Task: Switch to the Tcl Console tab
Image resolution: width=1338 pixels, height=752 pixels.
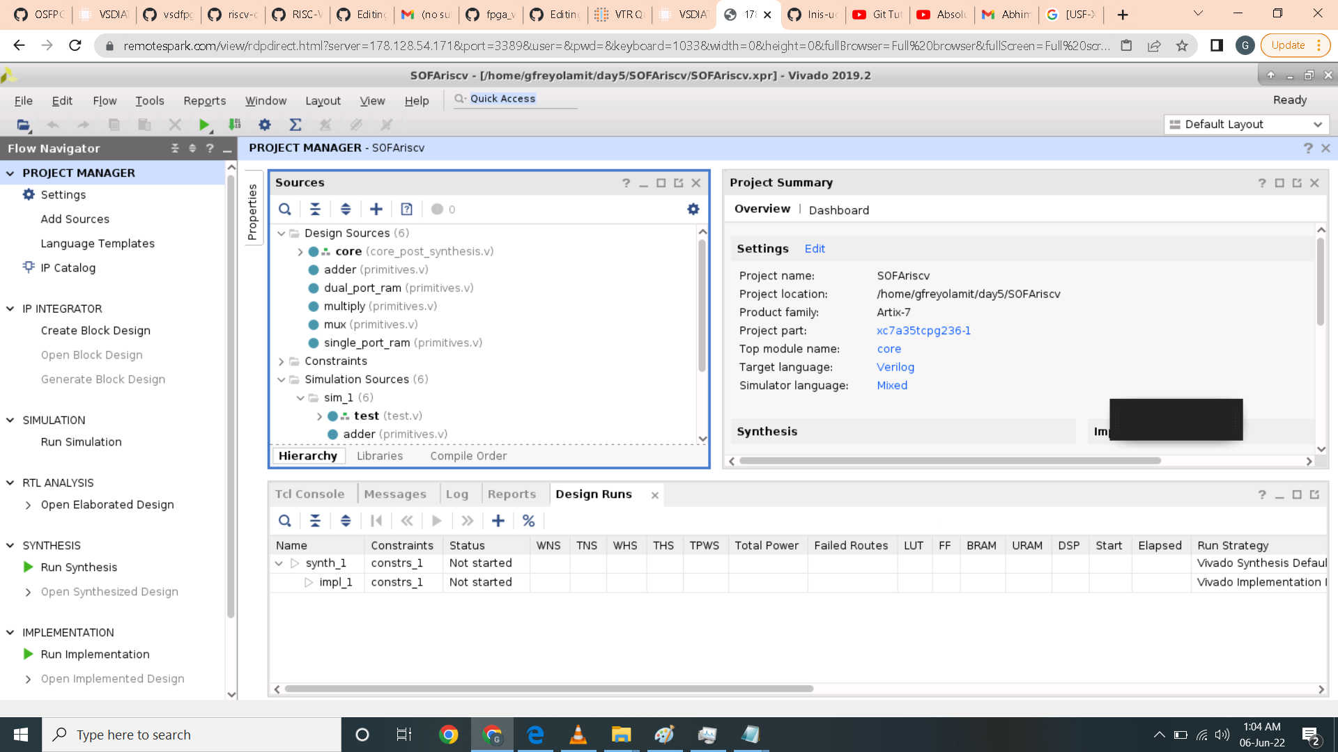Action: coord(310,494)
